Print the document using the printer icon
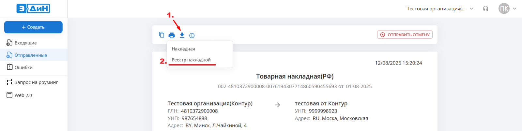The image size is (522, 131). (172, 35)
